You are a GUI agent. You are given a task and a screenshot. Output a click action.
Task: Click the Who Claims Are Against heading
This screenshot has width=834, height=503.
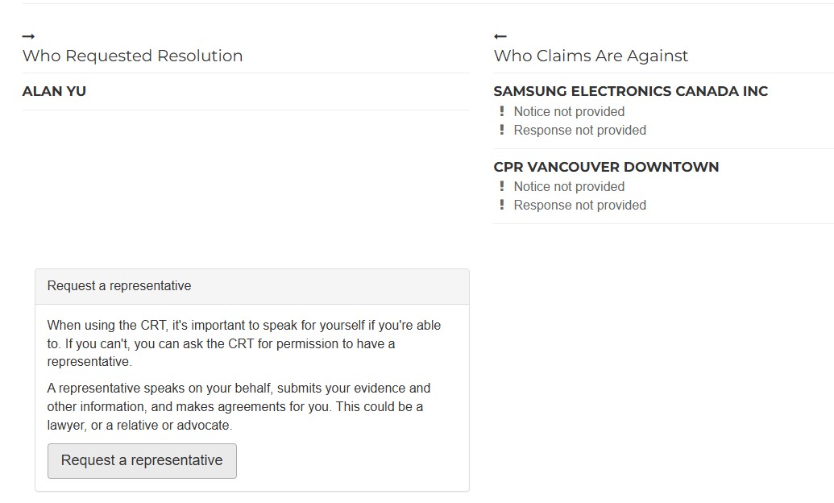(x=591, y=56)
